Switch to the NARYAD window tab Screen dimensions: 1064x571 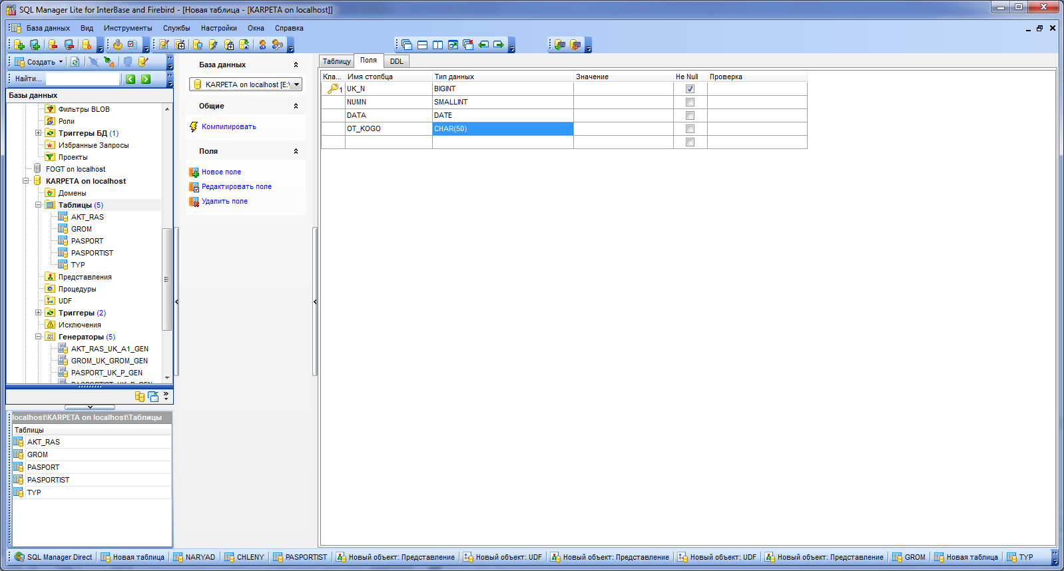point(194,557)
